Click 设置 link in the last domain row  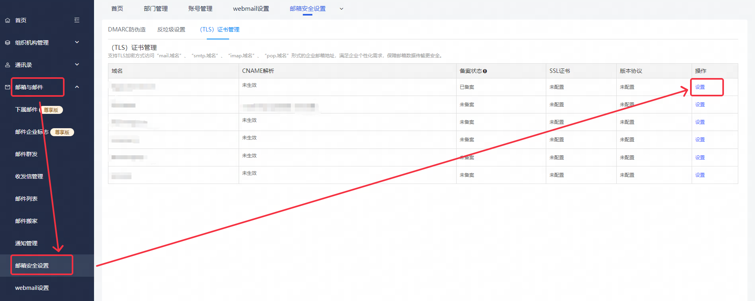pos(700,175)
